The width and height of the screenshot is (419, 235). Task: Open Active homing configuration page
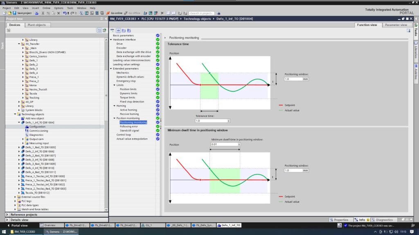(128, 110)
